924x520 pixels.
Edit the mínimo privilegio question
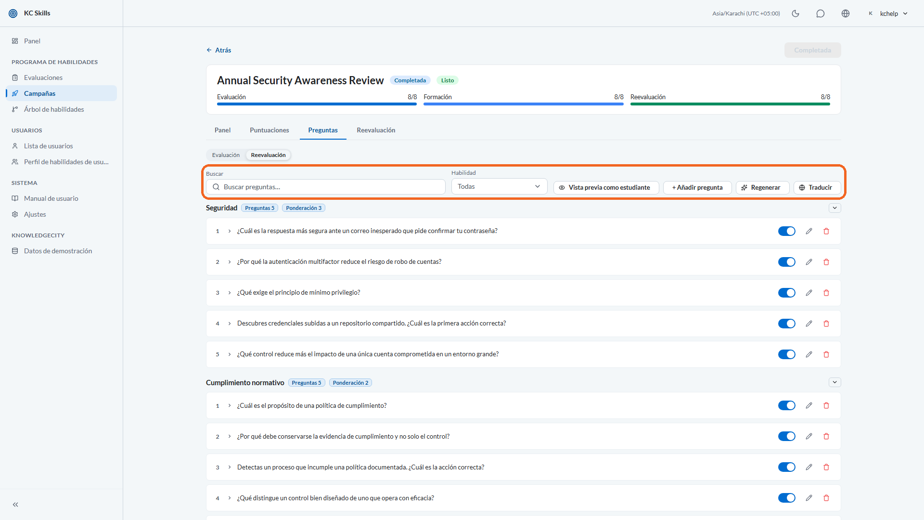click(x=809, y=293)
